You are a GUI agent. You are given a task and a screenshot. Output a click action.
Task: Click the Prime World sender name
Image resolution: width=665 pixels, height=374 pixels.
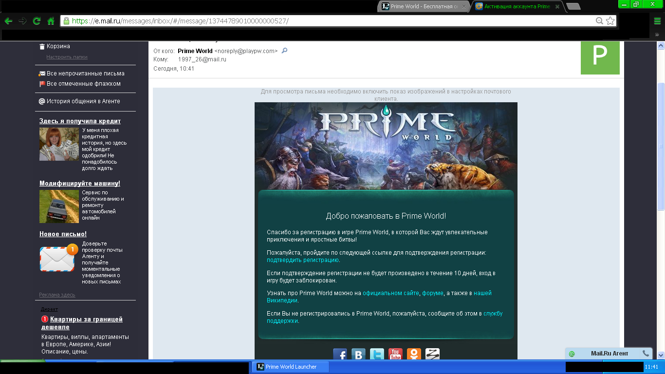pos(195,51)
